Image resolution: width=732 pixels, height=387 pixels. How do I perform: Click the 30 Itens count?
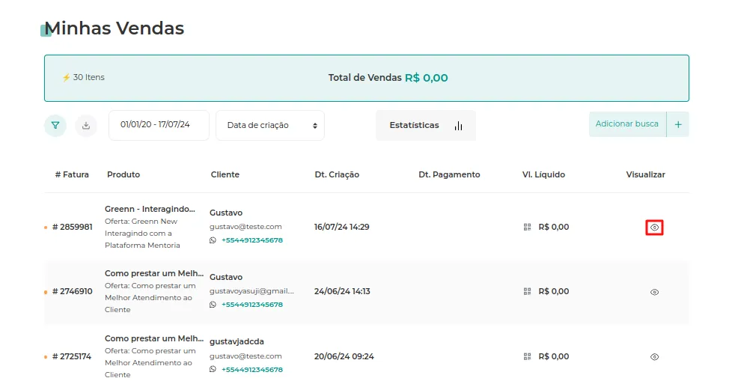(x=89, y=78)
